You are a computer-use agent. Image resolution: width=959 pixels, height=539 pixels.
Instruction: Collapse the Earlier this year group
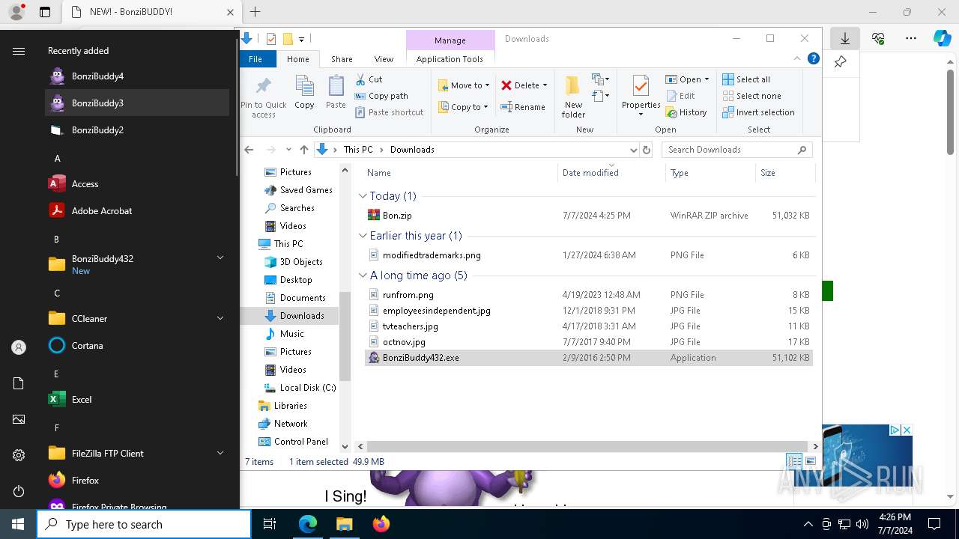coord(363,236)
